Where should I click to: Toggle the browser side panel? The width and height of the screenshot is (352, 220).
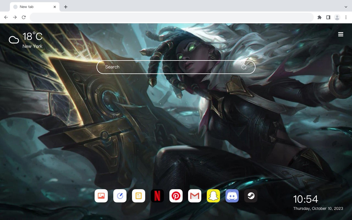click(328, 17)
